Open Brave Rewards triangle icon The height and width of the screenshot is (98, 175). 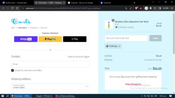[141, 8]
